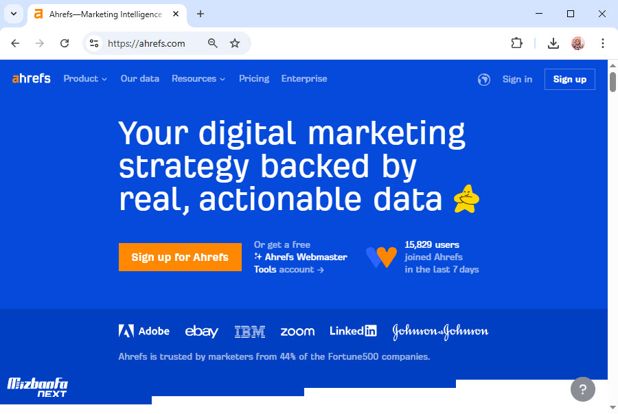
Task: Click the LinkedIn logo
Action: 353,330
